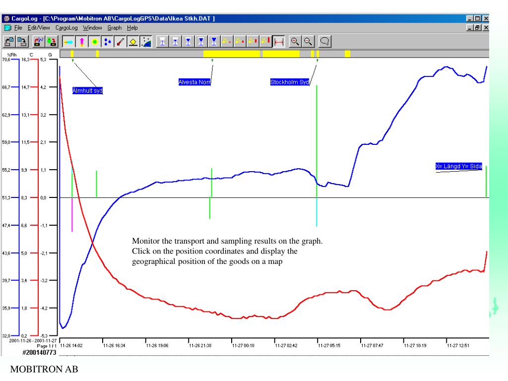The height and width of the screenshot is (381, 508).
Task: Restore the inner document window
Action: click(477, 28)
